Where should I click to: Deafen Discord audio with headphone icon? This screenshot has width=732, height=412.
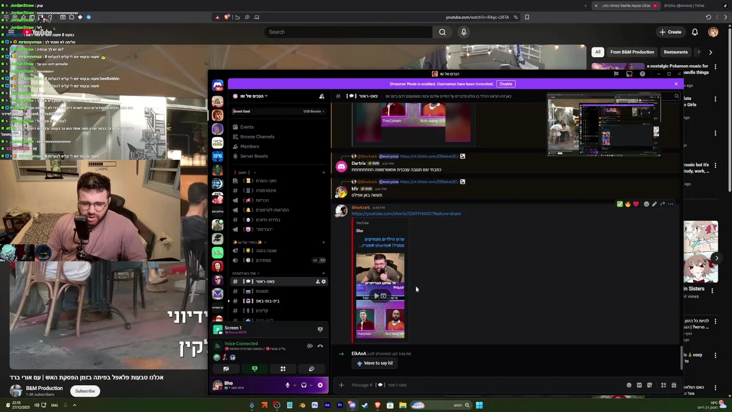[304, 385]
